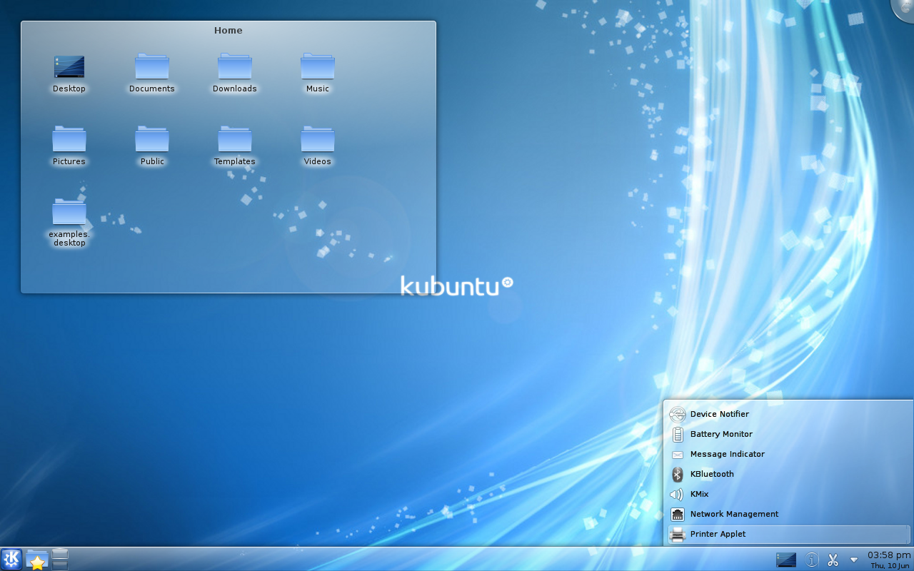914x571 pixels.
Task: Click the desktop screen icon on the bottom panel
Action: tap(786, 560)
